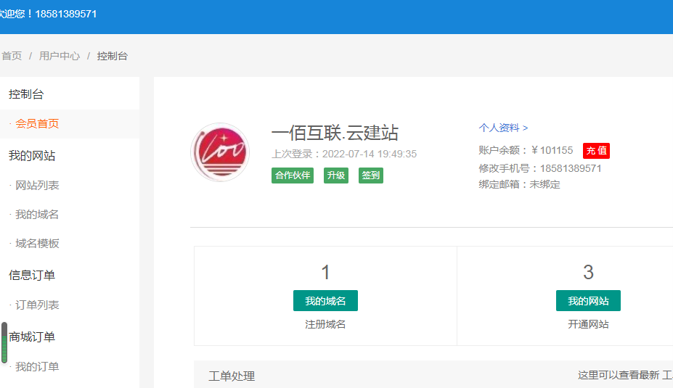
Task: Open the 首页 breadcrumb link
Action: (12, 56)
